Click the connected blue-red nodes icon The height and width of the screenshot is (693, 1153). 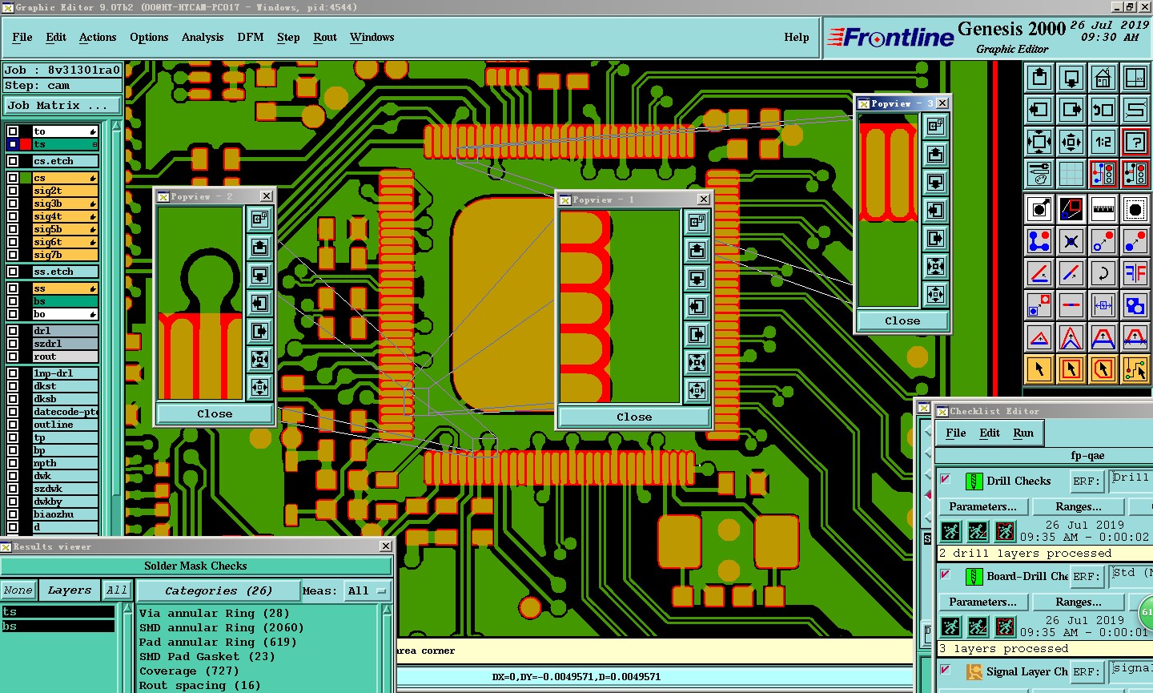point(1039,241)
